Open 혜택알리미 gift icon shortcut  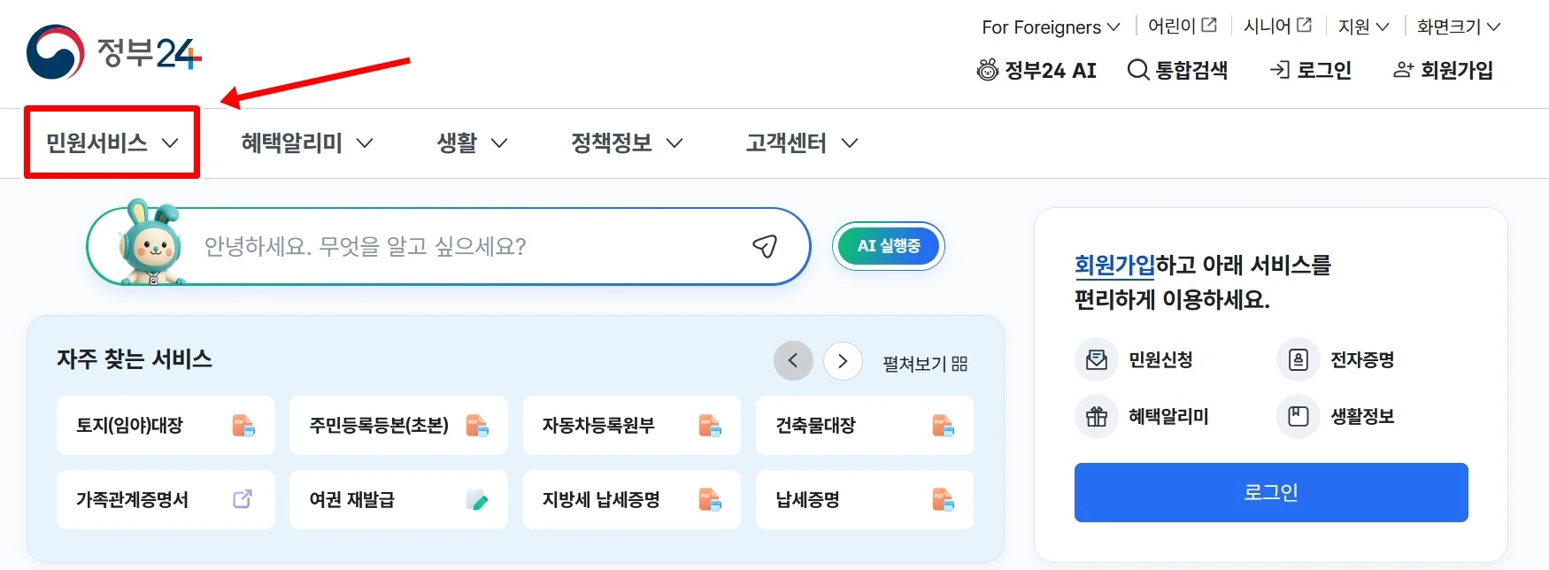click(x=1097, y=417)
